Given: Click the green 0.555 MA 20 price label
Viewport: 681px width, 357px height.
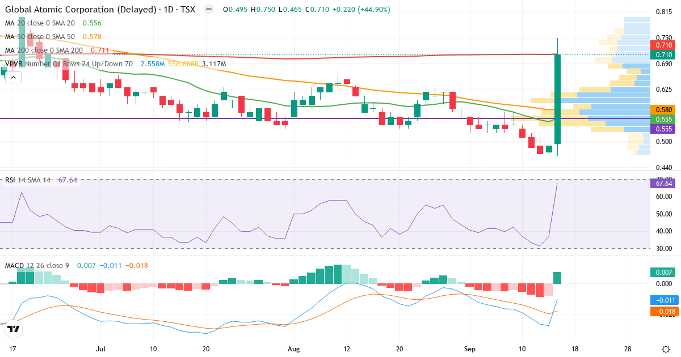Looking at the screenshot, I should 662,120.
